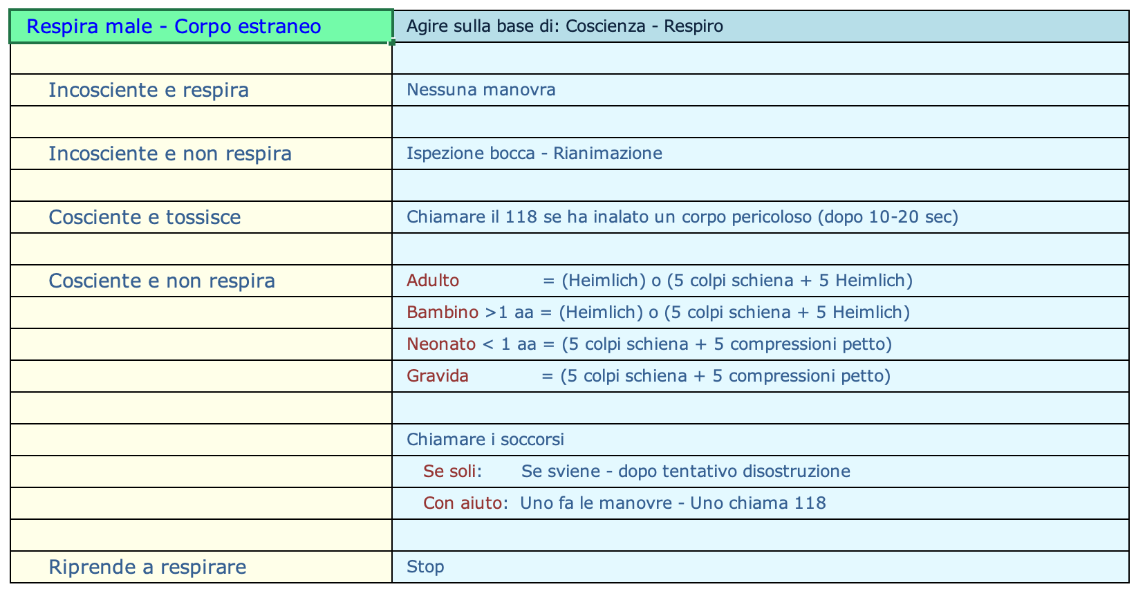Click the 'Con aiuto' instruction cell
1136x589 pixels.
[x=761, y=503]
